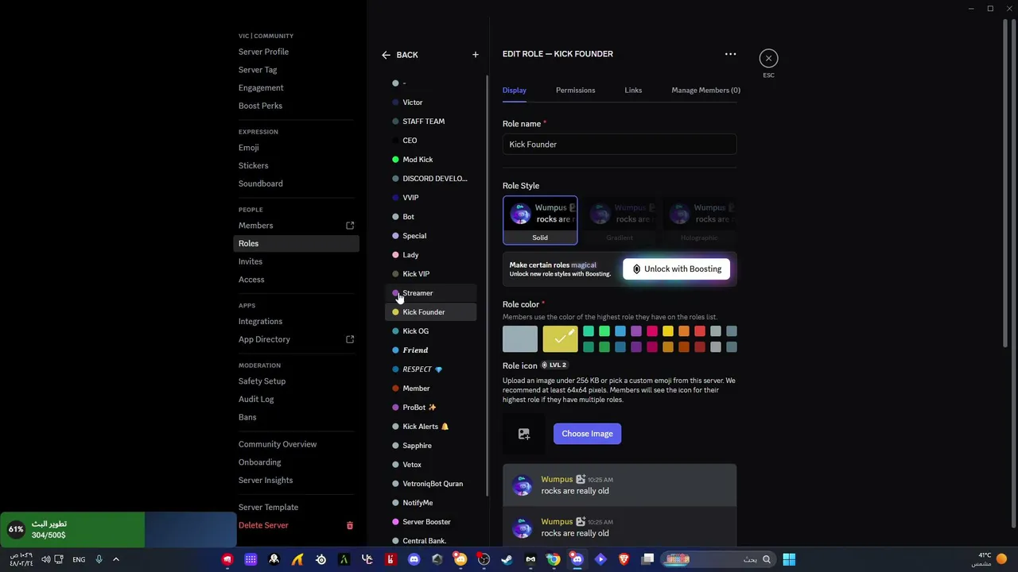Select the Kick OG role
Screen dimensions: 1018x572
tap(431, 331)
